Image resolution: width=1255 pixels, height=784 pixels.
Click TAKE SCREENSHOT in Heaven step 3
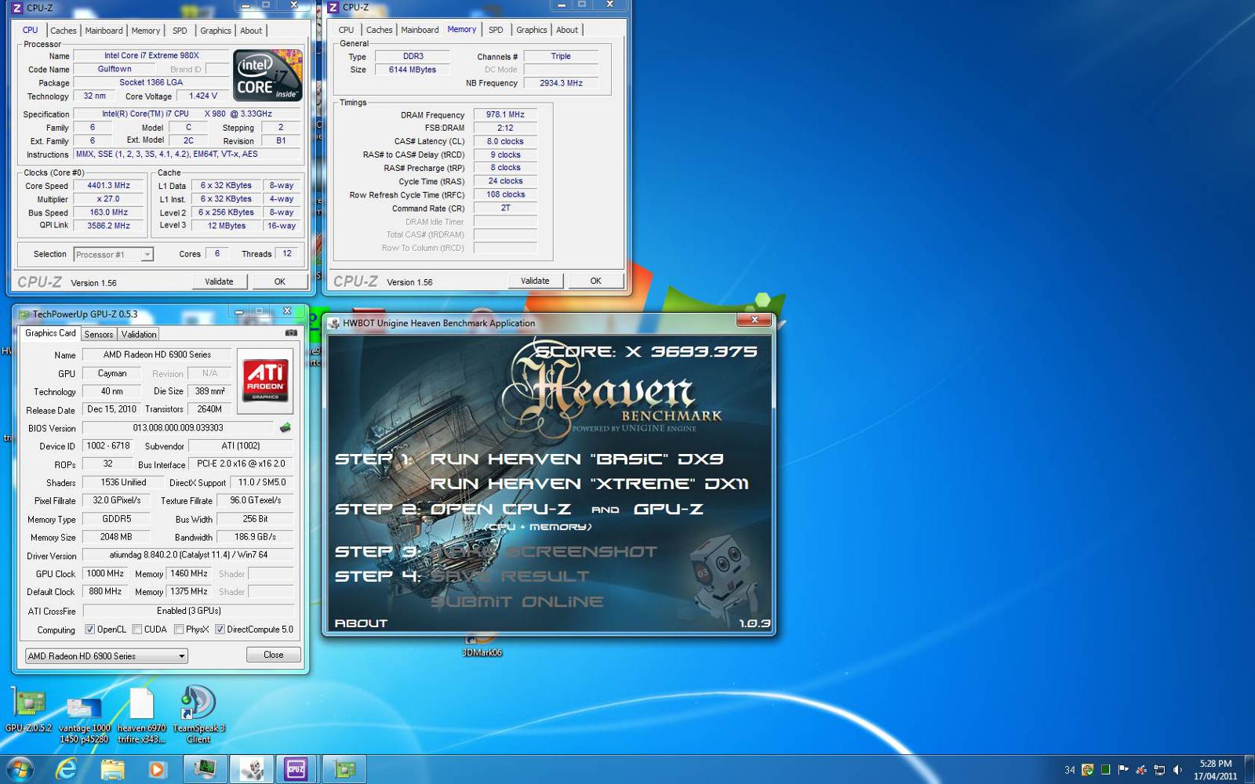(x=544, y=552)
